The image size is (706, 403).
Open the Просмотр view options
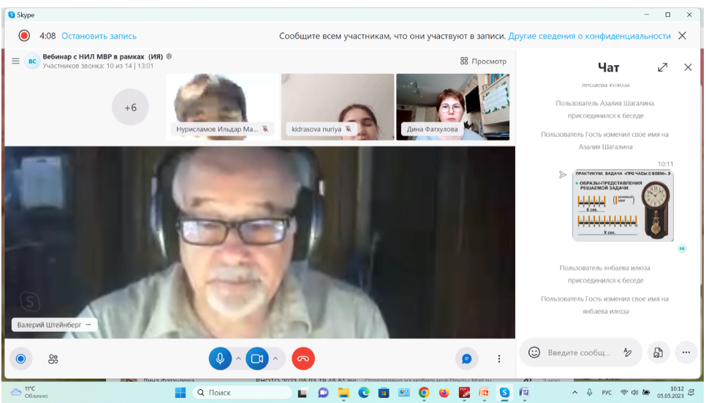tap(483, 61)
